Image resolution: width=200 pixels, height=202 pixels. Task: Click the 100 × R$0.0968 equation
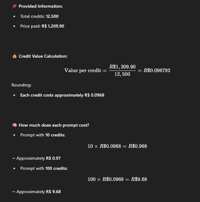tap(117, 179)
